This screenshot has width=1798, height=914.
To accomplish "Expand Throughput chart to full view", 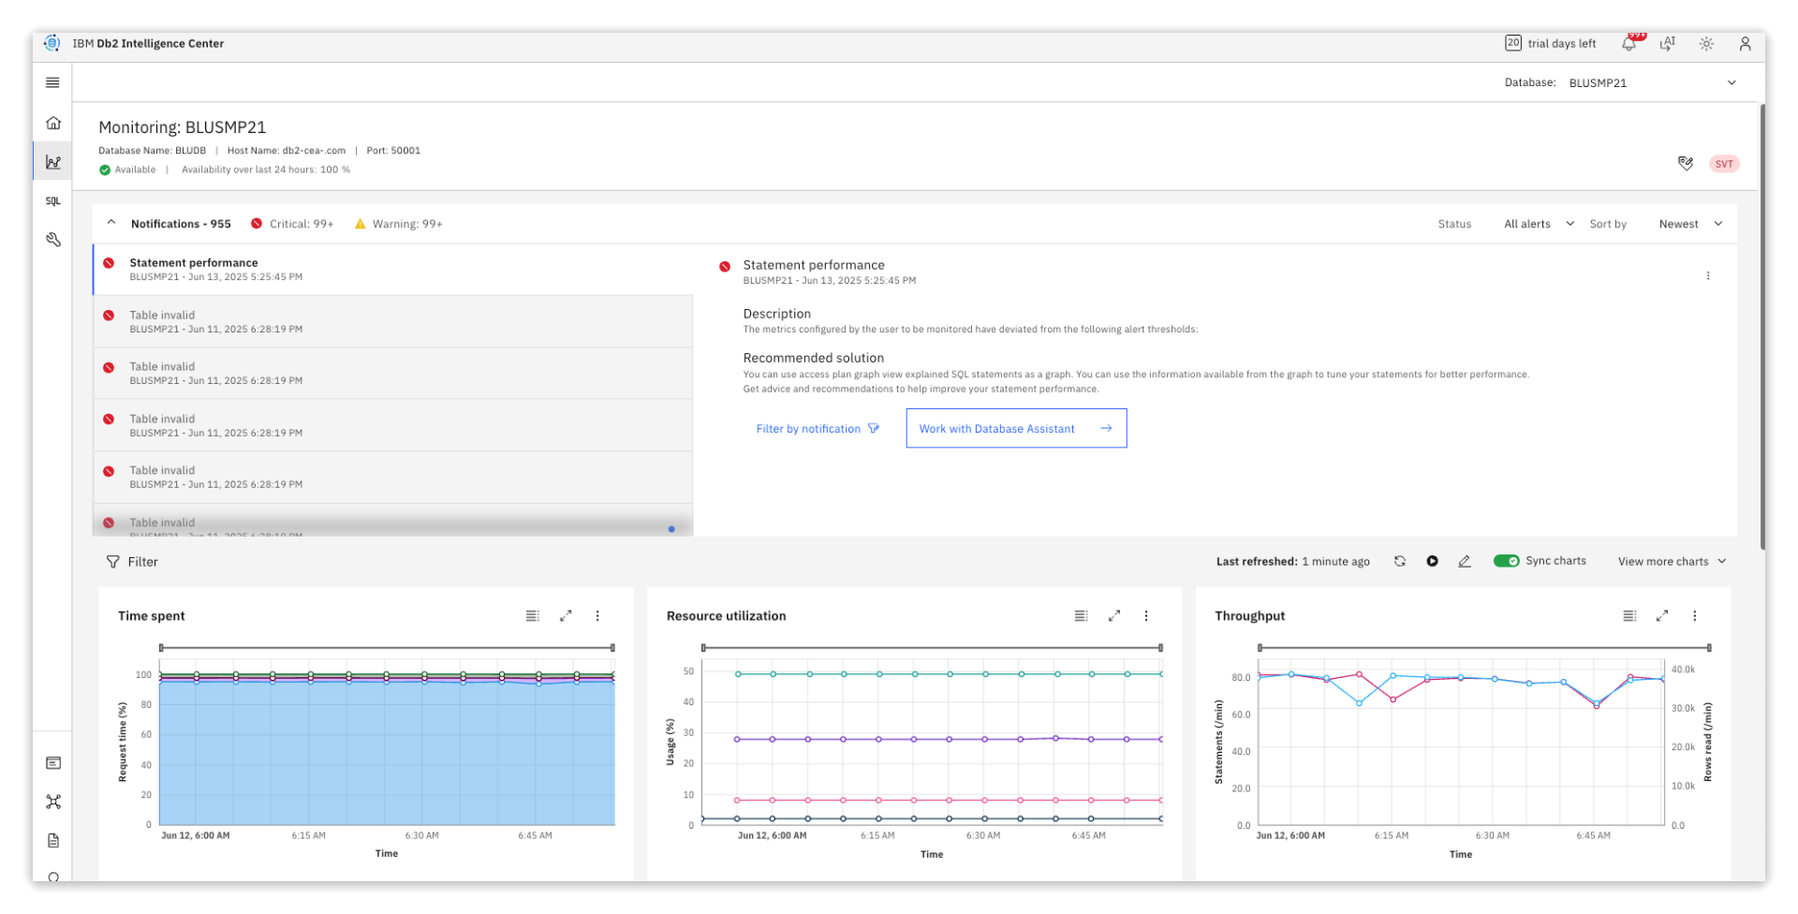I will tap(1662, 616).
